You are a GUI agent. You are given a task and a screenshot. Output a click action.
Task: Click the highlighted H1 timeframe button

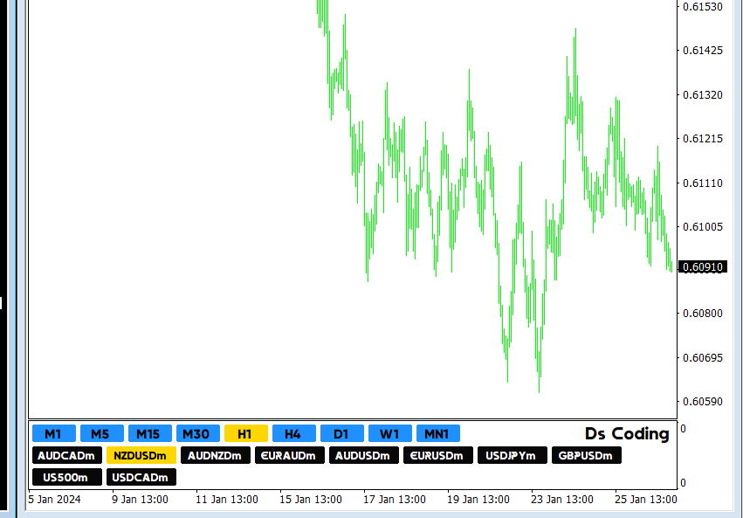pos(246,433)
